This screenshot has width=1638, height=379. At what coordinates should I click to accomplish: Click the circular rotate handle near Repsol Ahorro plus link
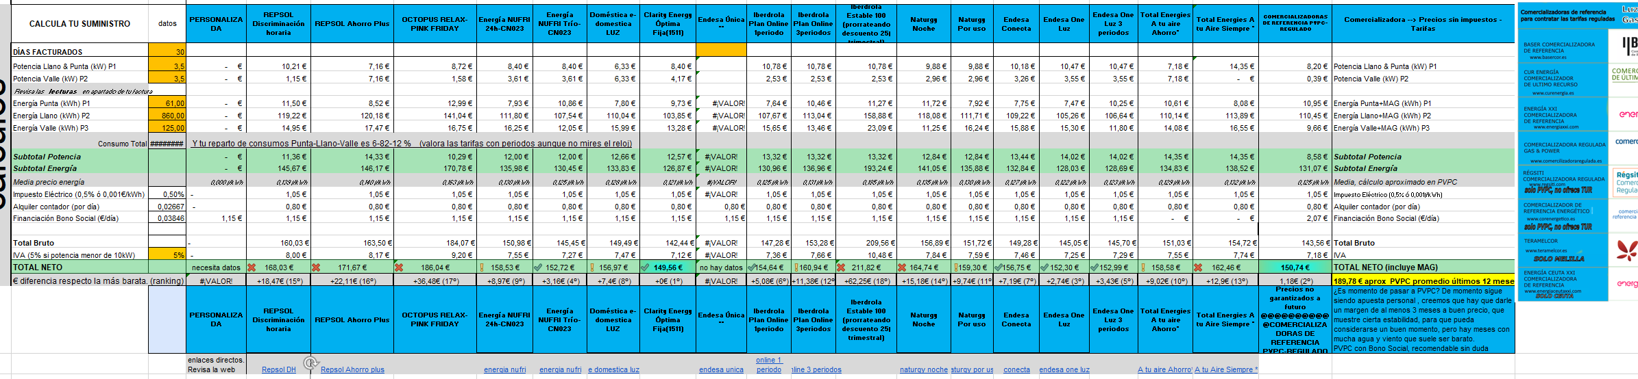[x=310, y=363]
